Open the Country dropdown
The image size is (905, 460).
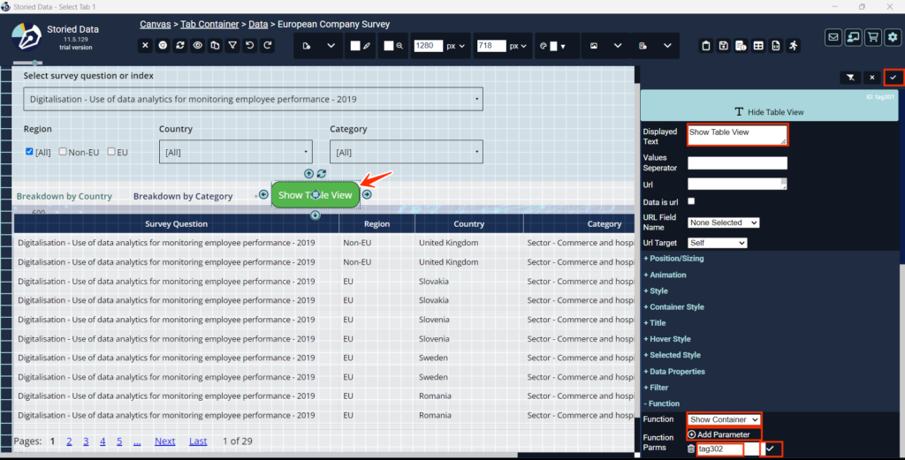click(x=235, y=152)
